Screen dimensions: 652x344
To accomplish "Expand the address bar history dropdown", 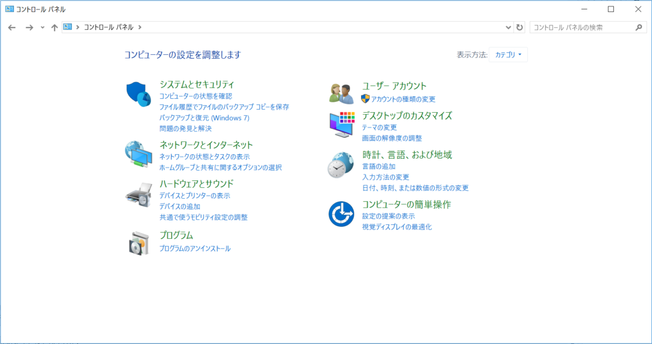I will (508, 27).
